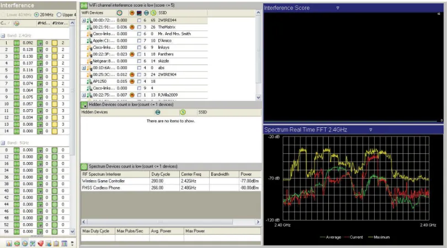Click the blue channel column icon in WiFi Devices header
The image size is (447, 248).
point(146,13)
